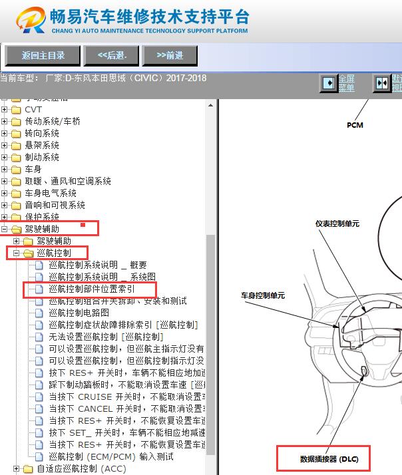The height and width of the screenshot is (475, 402).
Task: Click 音响和可视系统 folder label
Action: pos(55,205)
